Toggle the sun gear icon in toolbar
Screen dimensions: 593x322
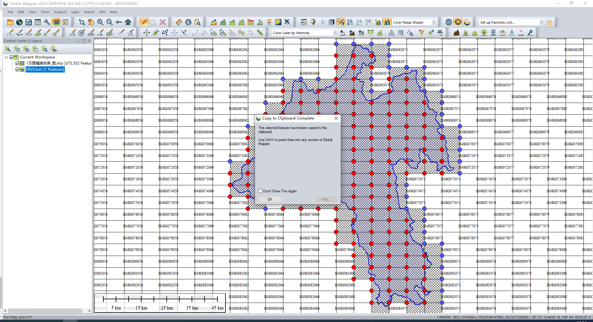[458, 22]
